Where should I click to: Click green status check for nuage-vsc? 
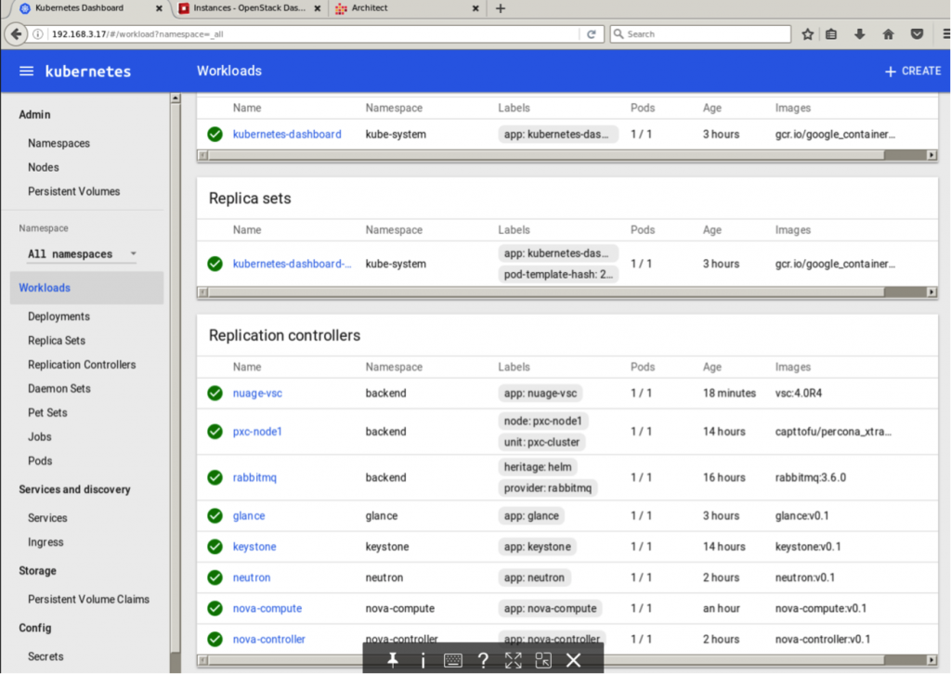(215, 393)
